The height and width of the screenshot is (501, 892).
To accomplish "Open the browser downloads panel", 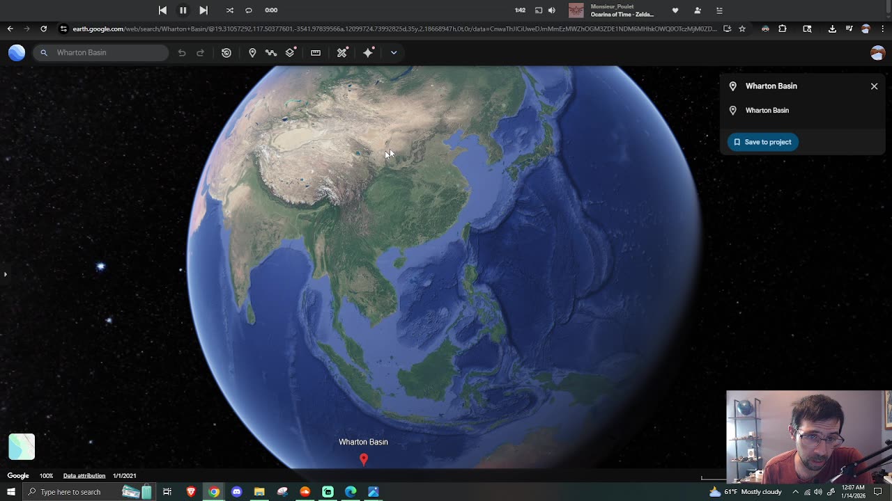I will (x=832, y=29).
